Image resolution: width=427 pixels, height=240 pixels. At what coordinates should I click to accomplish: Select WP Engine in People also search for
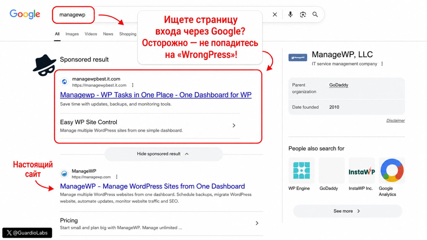click(301, 174)
